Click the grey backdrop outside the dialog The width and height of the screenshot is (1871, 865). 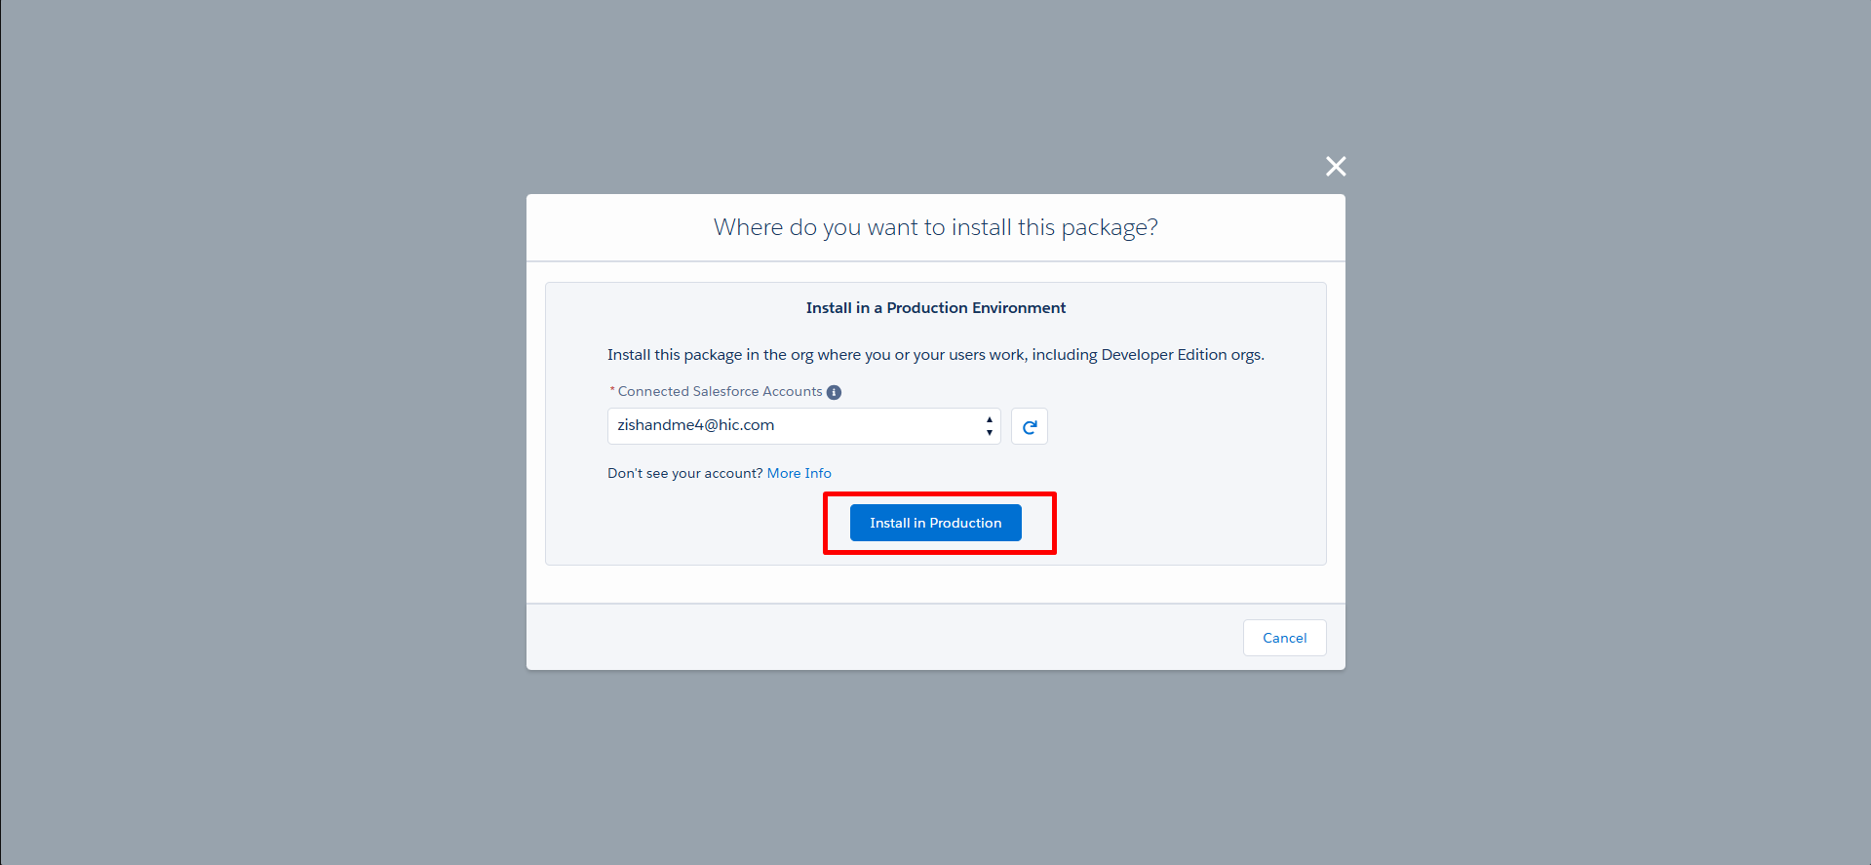[x=263, y=429]
